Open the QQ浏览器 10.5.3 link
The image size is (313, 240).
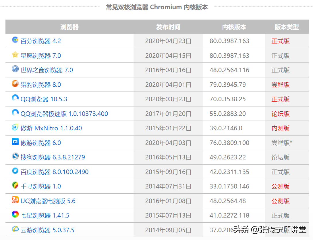pyautogui.click(x=44, y=99)
